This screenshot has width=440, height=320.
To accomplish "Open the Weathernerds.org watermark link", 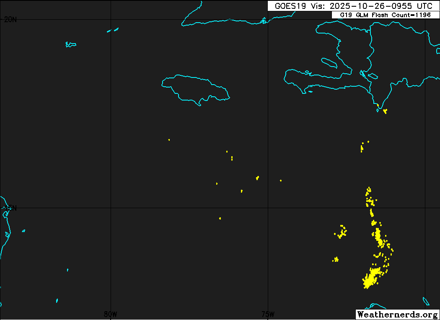I will click(397, 314).
